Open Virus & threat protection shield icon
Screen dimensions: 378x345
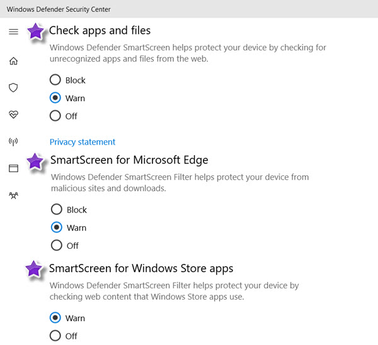(13, 88)
